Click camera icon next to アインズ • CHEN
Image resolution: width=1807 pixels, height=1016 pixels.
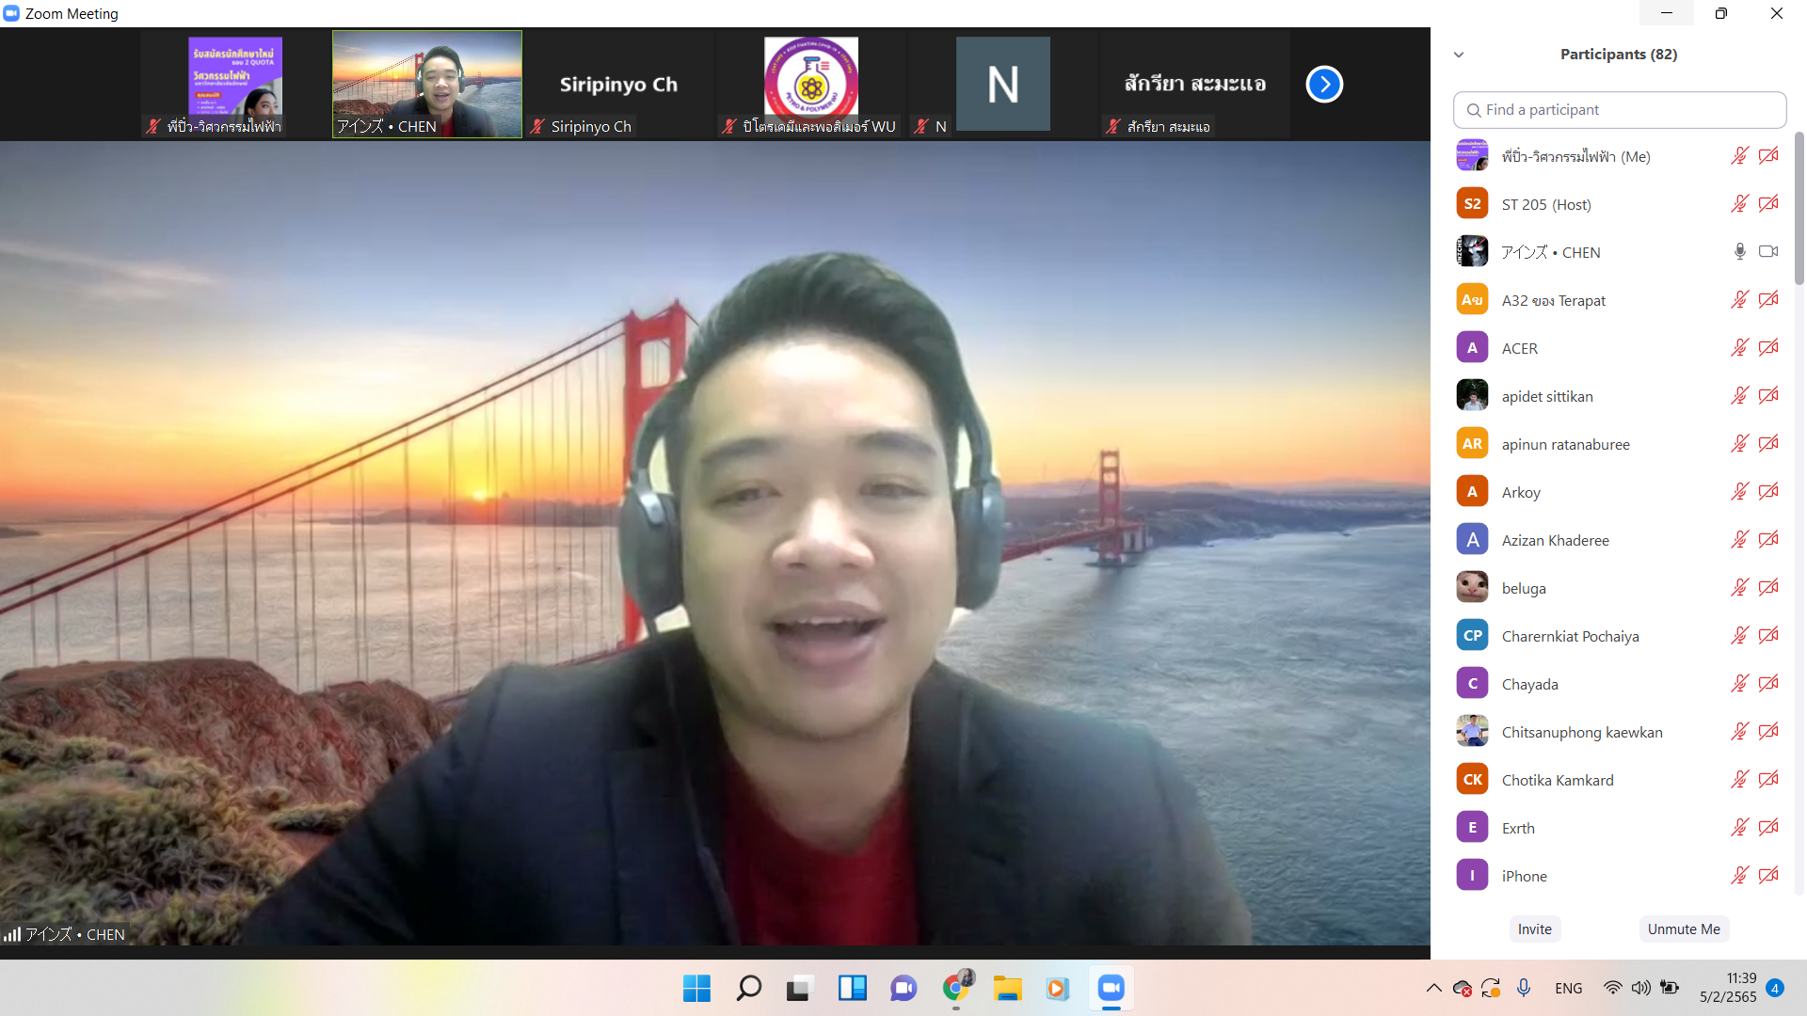point(1768,252)
